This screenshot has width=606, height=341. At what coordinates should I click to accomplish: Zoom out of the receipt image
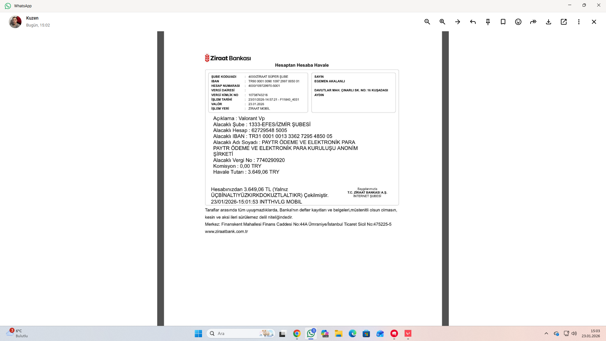coord(427,22)
